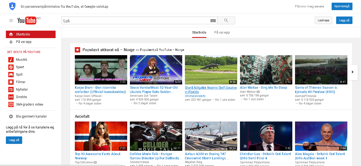The width and height of the screenshot is (361, 166).
Task: Open Airbus A380 vs Boeing 747 thumbnail
Action: tap(211, 136)
